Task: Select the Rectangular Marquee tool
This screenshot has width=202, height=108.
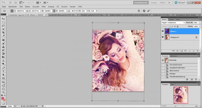Action: pyautogui.click(x=3, y=22)
